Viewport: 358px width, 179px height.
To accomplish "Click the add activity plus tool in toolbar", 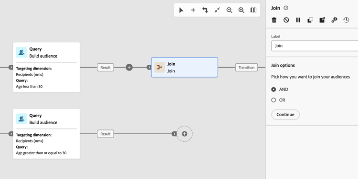I will point(193,10).
